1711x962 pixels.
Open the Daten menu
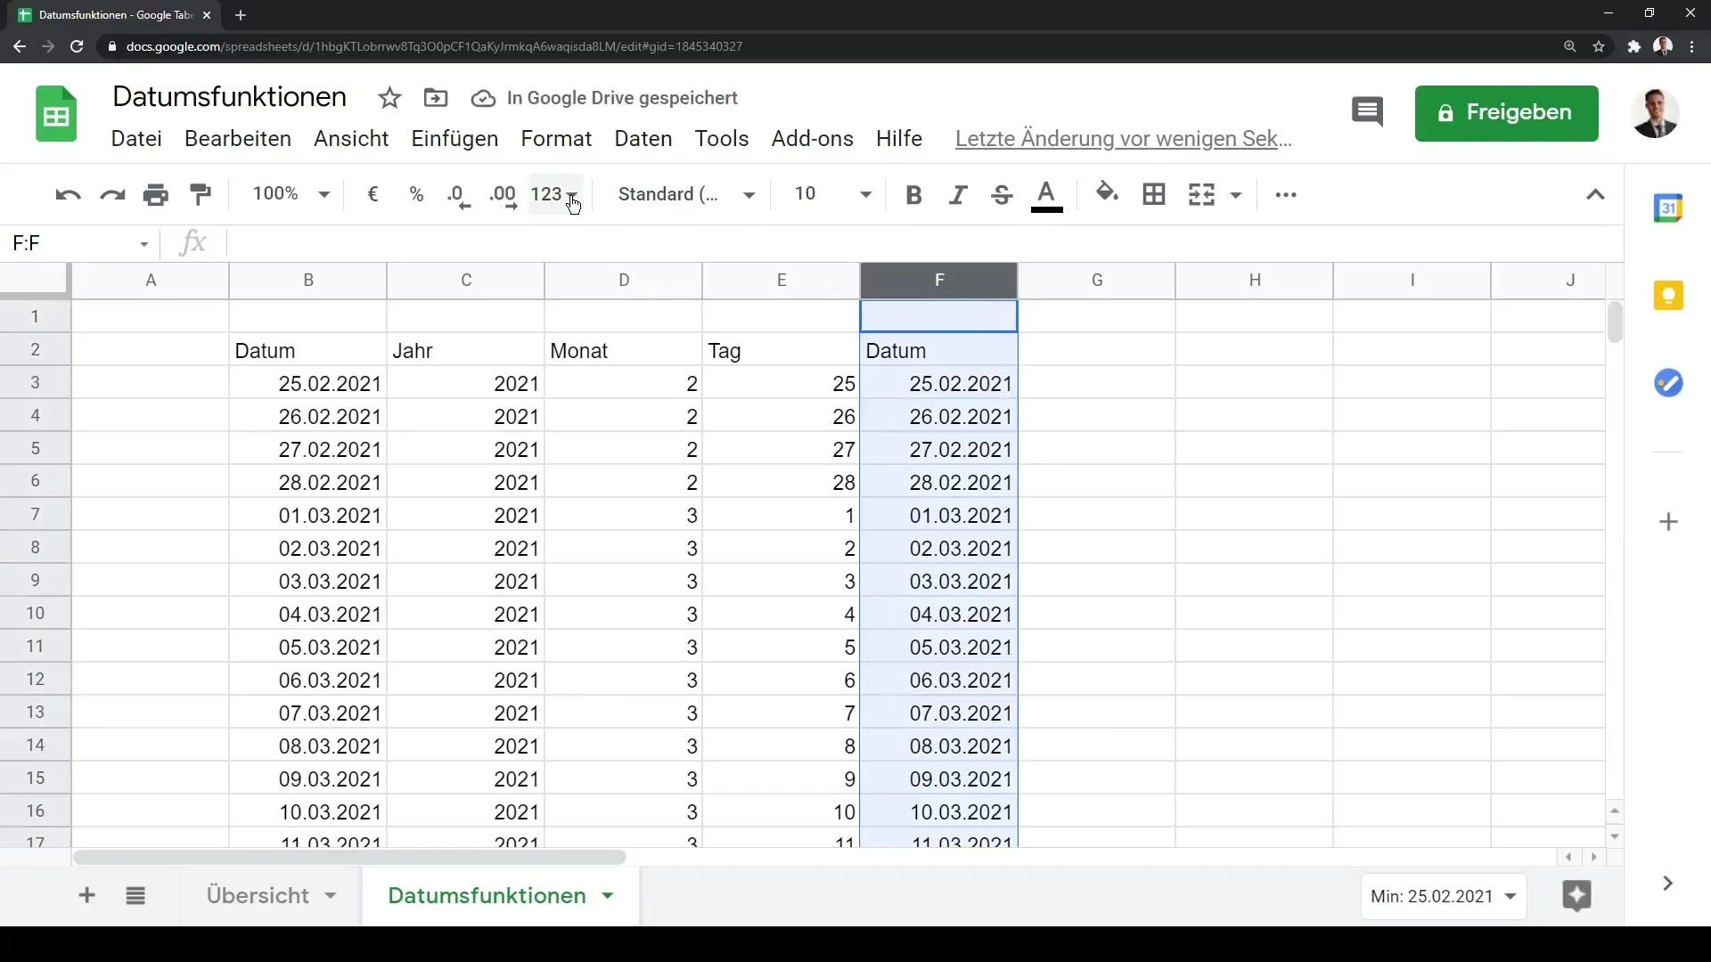click(x=643, y=139)
